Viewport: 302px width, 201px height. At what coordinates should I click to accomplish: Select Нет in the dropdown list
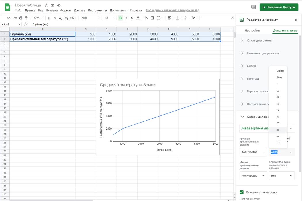[x=278, y=77]
